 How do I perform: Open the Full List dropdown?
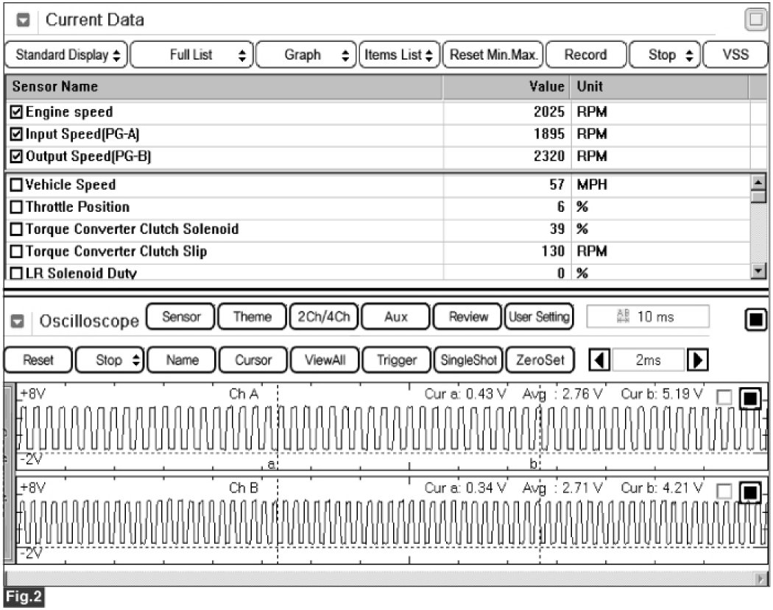(x=193, y=55)
